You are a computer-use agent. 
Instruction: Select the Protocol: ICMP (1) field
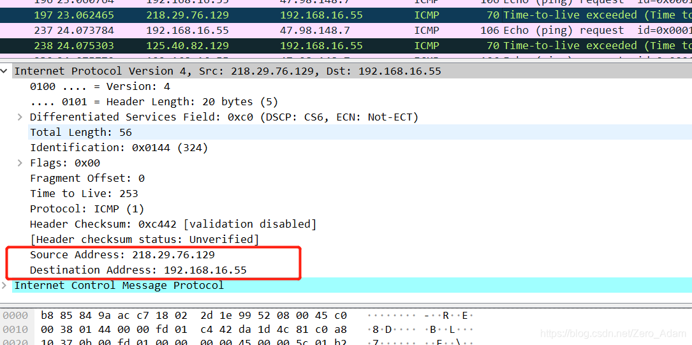pyautogui.click(x=87, y=209)
